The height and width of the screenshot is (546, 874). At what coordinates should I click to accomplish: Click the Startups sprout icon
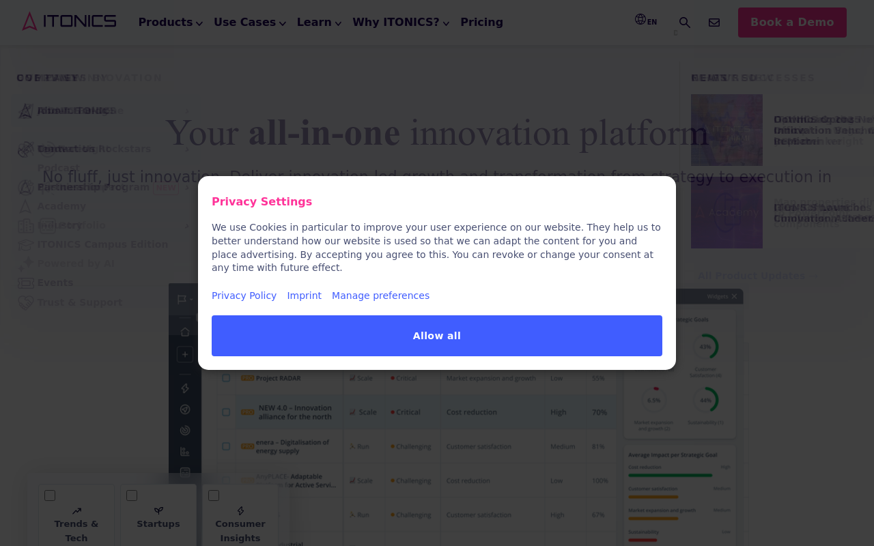coord(158,511)
